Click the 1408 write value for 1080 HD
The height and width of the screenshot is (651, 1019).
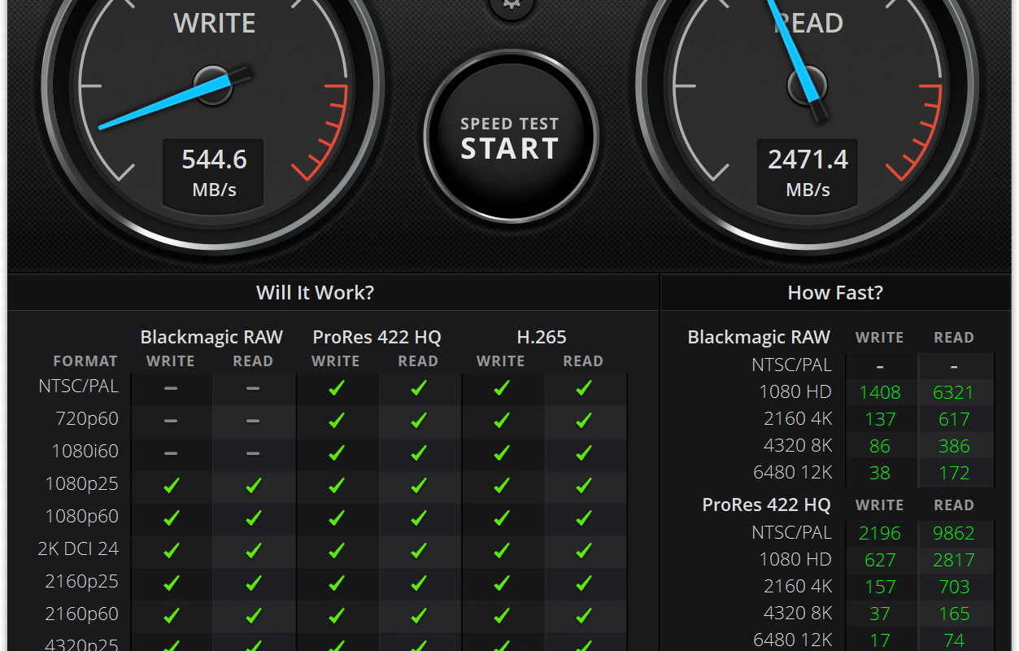click(x=880, y=392)
